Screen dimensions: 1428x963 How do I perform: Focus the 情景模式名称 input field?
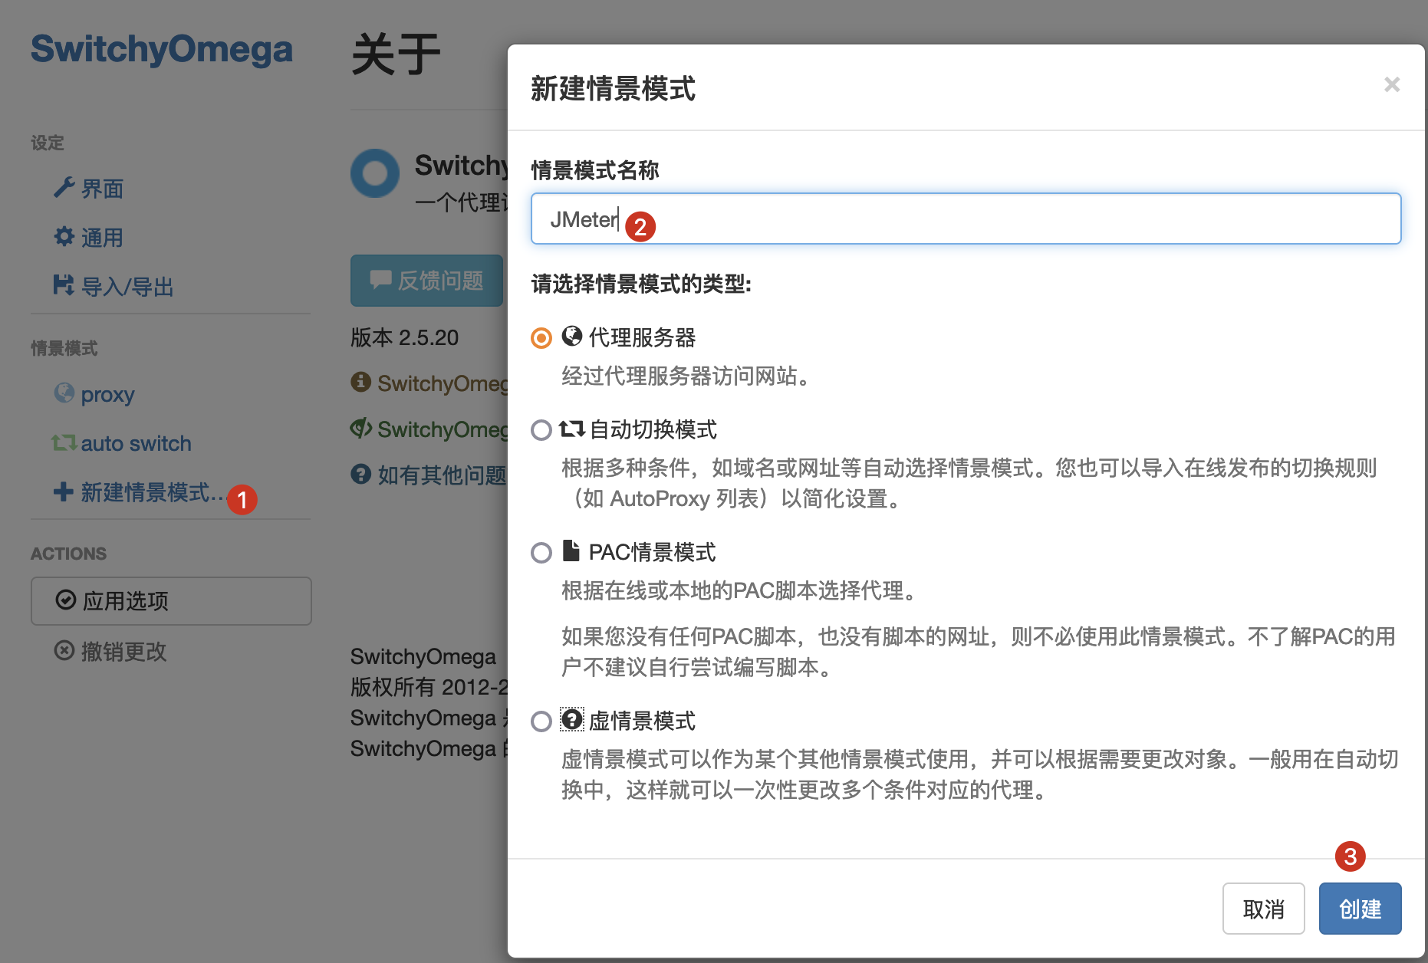pos(966,219)
